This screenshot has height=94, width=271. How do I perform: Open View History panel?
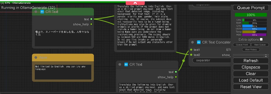251,49
